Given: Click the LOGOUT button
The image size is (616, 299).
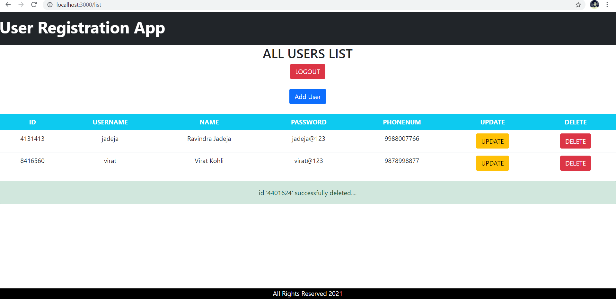Looking at the screenshot, I should click(307, 71).
